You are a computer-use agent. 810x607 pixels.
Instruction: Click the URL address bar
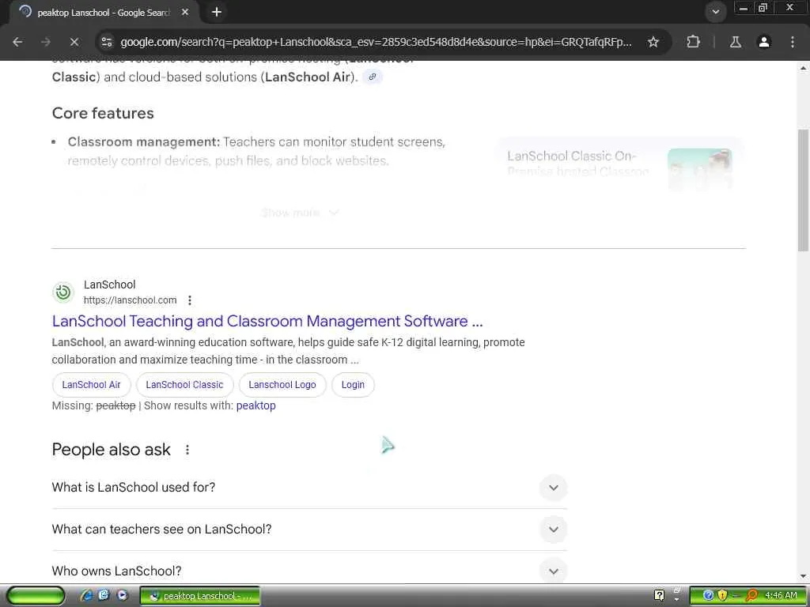pos(376,42)
